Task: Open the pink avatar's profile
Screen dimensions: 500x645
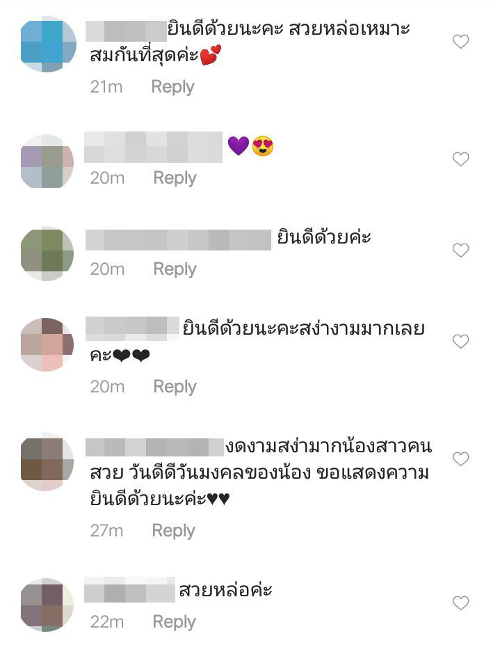Action: pyautogui.click(x=47, y=344)
